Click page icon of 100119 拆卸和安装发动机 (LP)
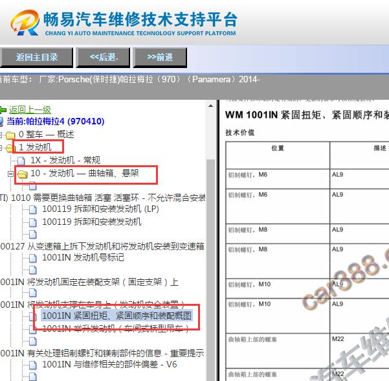Viewport: 389px width, 381px height. (x=33, y=210)
